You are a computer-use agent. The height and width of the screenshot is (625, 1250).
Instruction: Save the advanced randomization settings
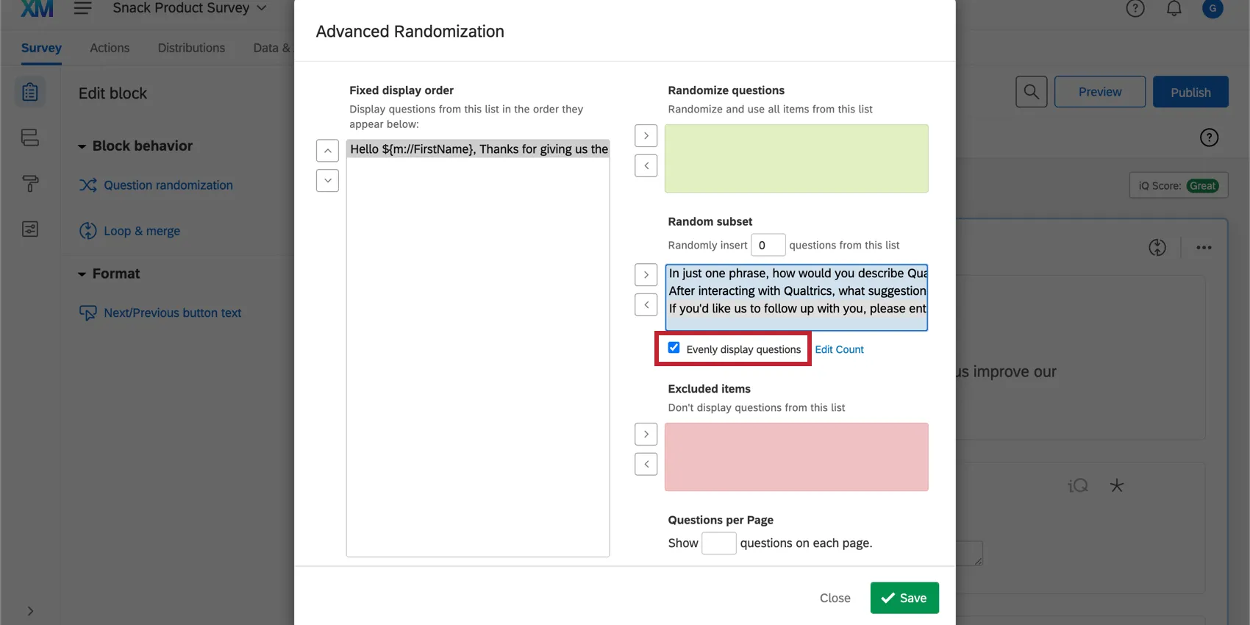pos(904,598)
